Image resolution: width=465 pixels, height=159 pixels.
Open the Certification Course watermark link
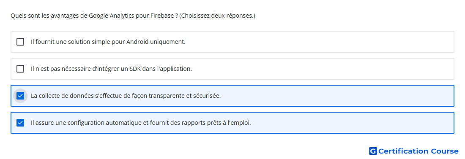point(414,151)
